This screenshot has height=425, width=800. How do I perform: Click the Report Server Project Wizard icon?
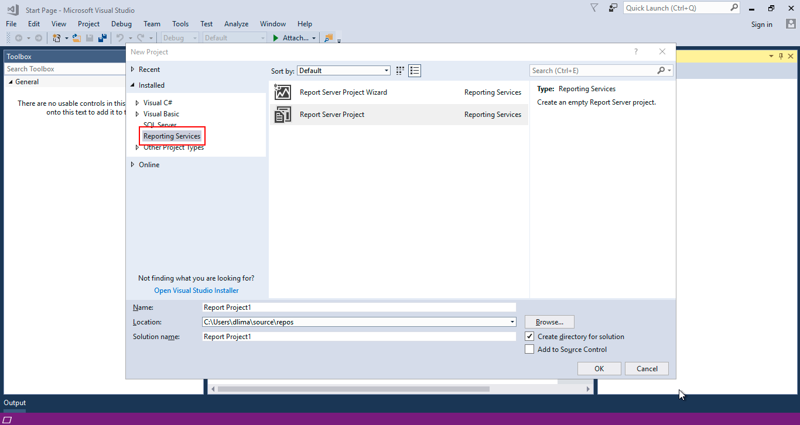pos(283,92)
